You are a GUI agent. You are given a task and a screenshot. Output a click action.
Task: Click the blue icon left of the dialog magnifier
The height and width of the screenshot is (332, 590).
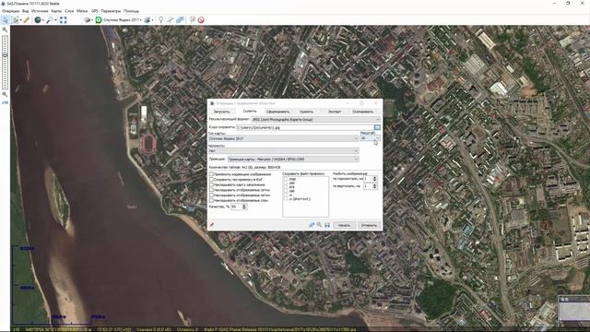coord(312,225)
